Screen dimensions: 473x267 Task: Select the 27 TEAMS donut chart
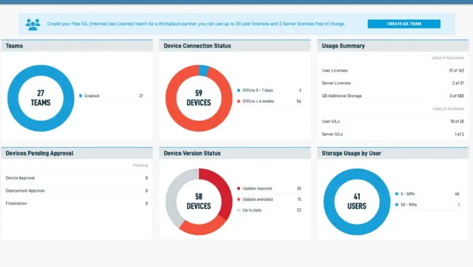(40, 98)
